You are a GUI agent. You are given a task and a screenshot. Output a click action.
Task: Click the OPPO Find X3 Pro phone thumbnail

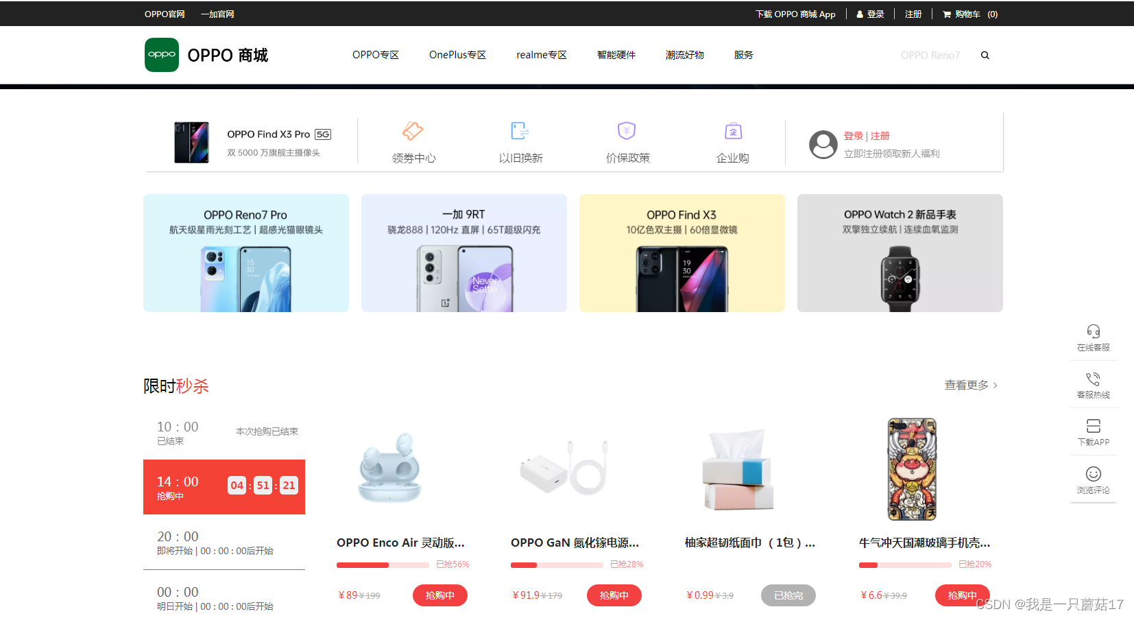pyautogui.click(x=191, y=143)
